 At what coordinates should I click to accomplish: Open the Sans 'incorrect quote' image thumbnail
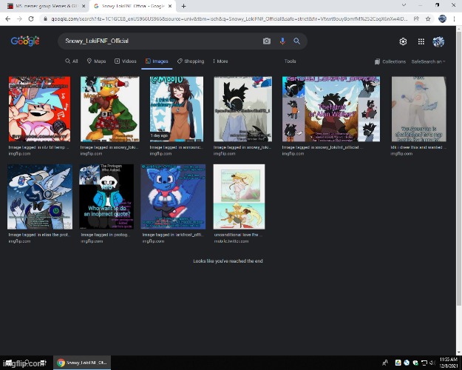pyautogui.click(x=107, y=197)
